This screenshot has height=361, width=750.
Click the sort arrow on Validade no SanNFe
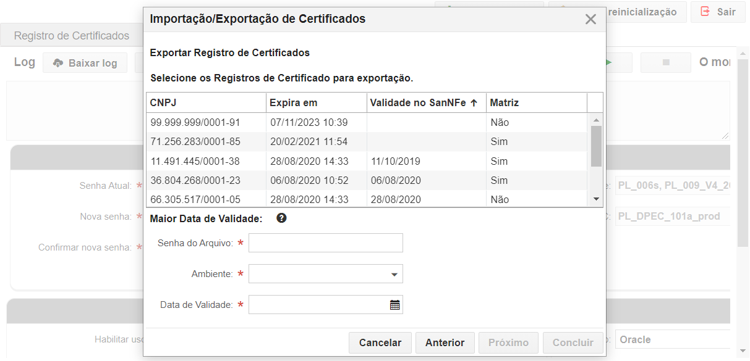point(474,103)
